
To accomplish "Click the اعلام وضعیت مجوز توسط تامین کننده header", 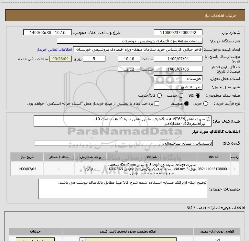I will pos(128,231).
